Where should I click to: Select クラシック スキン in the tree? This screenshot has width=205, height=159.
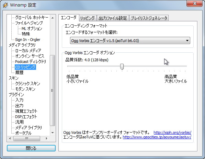[27, 84]
